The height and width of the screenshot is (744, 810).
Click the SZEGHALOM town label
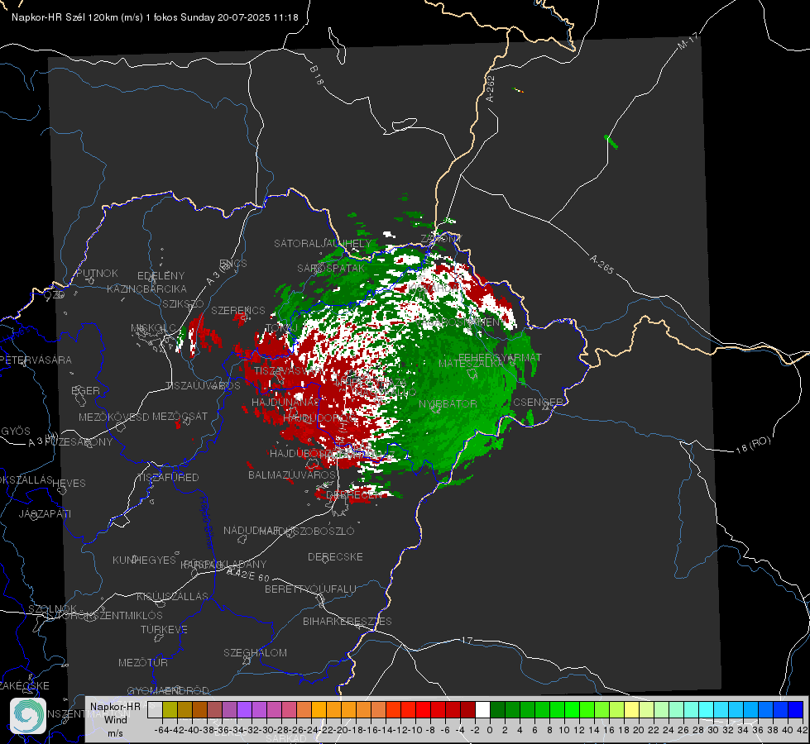(255, 652)
